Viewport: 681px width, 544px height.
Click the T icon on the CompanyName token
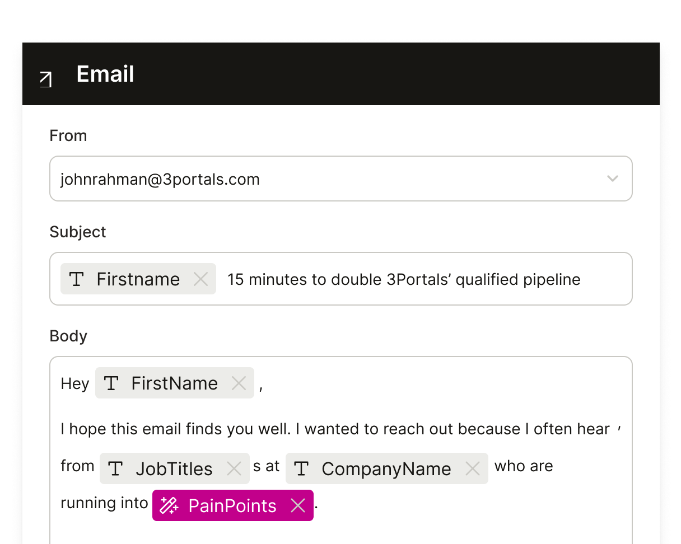302,468
